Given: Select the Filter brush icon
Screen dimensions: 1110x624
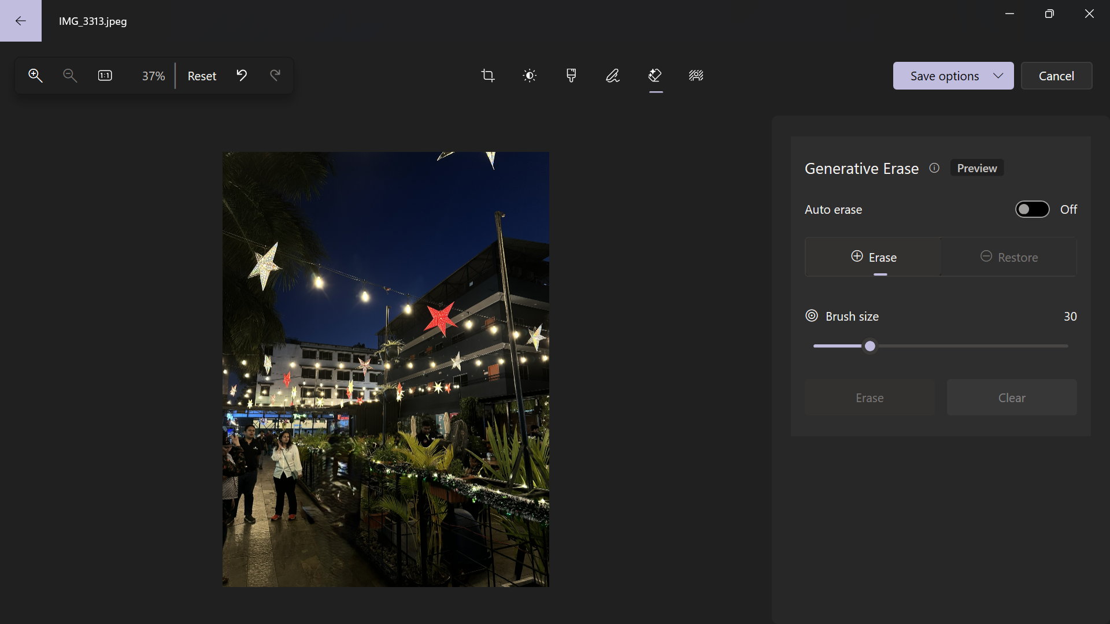Looking at the screenshot, I should [571, 76].
